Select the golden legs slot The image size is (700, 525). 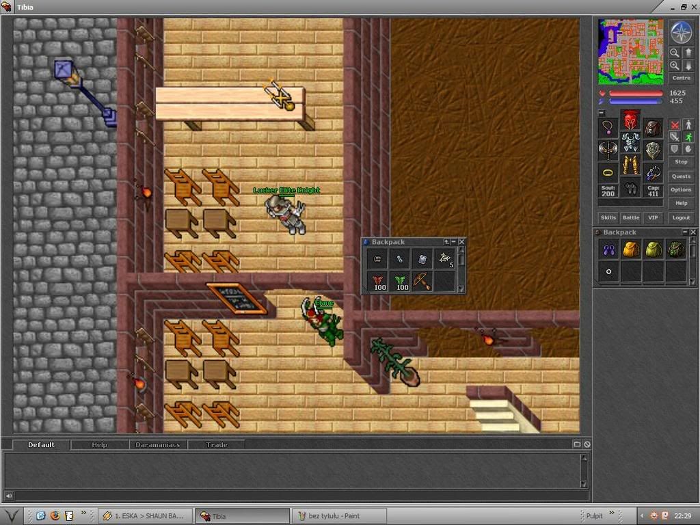click(630, 165)
